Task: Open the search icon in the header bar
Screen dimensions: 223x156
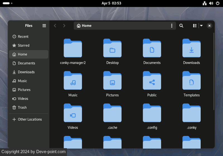Action: [181, 26]
